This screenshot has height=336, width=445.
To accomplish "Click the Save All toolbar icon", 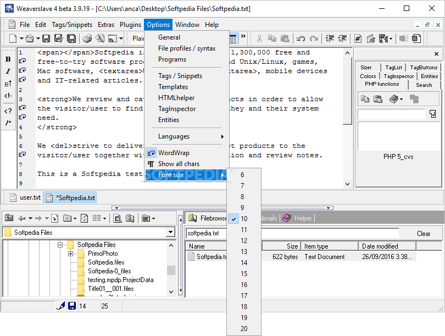I will pos(71,38).
